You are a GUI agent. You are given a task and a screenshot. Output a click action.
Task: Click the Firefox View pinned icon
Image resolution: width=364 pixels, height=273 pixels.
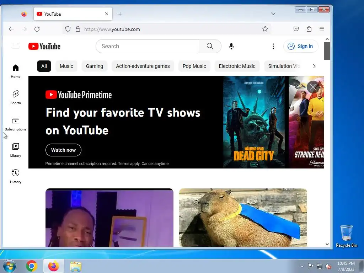coord(24,14)
